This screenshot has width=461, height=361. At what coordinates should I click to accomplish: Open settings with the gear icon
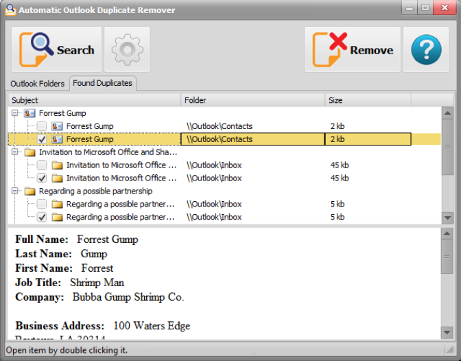tap(127, 49)
